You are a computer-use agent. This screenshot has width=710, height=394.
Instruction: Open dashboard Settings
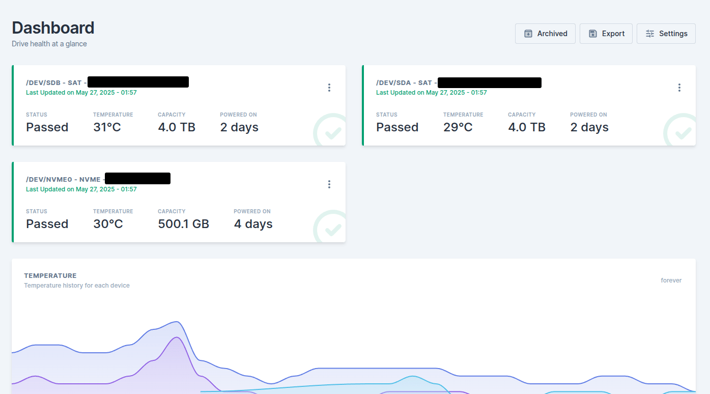pyautogui.click(x=666, y=34)
